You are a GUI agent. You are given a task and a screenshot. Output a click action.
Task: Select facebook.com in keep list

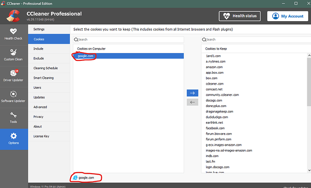pyautogui.click(x=215, y=128)
